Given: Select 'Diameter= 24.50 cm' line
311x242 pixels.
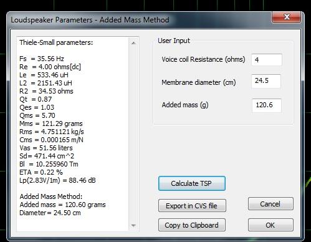Looking at the screenshot, I should (x=50, y=213).
